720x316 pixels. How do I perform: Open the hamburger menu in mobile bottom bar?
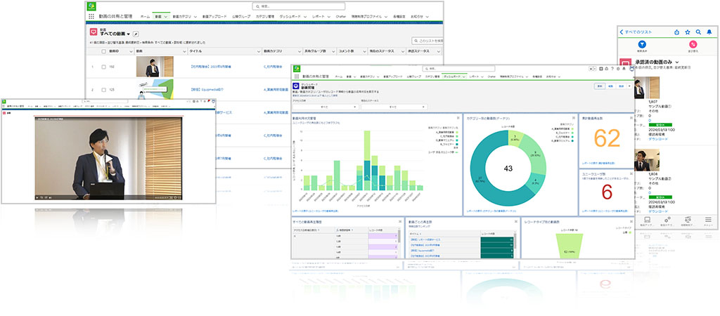pos(709,219)
